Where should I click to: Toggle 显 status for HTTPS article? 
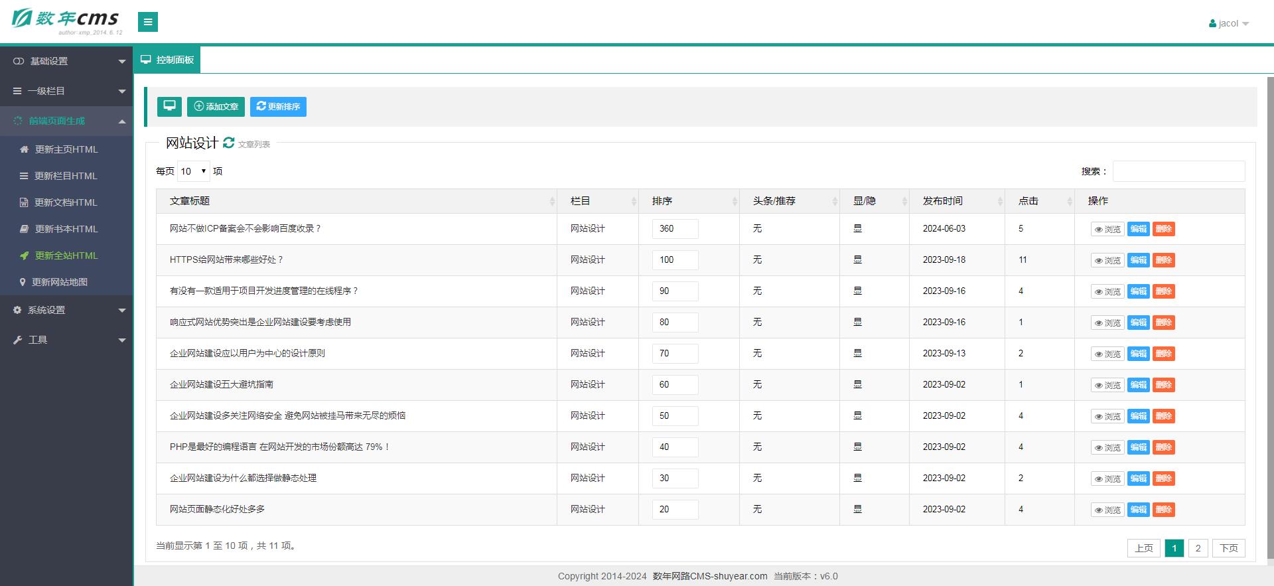857,259
